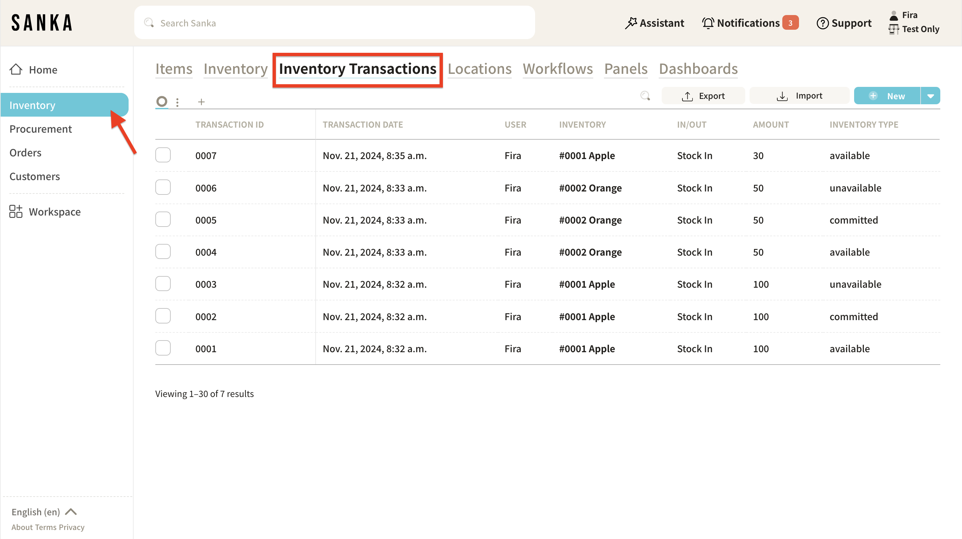Open the Dashboards tab
Screen dimensions: 962x539
(x=698, y=69)
